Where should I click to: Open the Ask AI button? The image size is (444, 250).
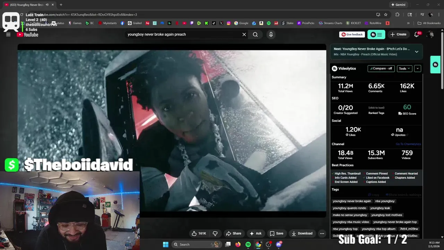tap(255, 233)
